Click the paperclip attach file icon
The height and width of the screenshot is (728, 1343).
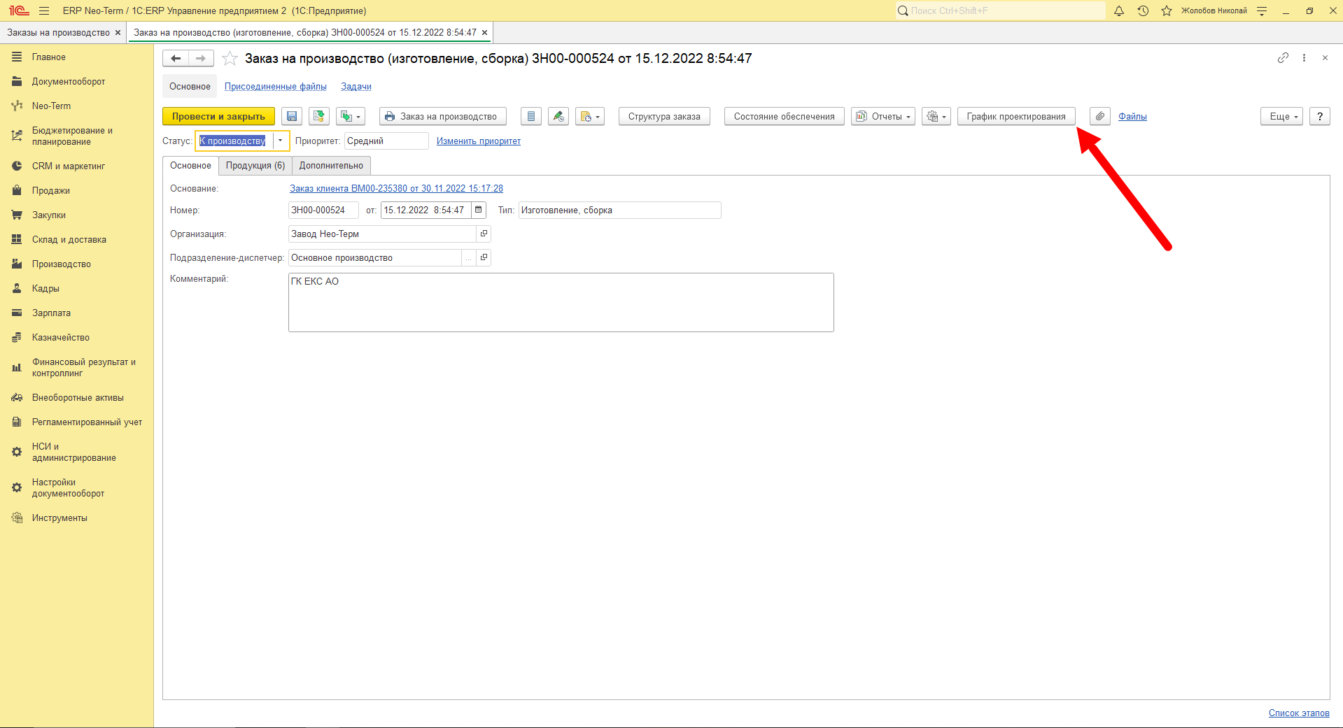1100,117
